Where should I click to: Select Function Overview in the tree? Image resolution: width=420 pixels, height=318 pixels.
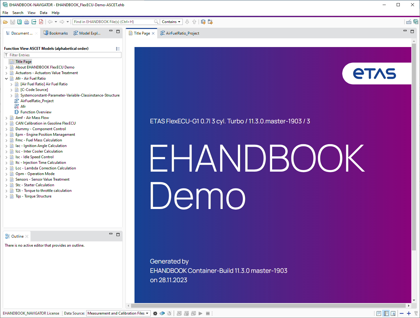click(36, 112)
